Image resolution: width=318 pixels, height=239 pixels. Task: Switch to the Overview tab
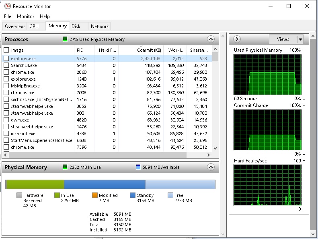[x=14, y=26]
